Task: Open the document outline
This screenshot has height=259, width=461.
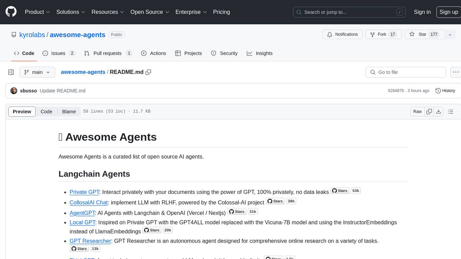Action: pos(450,112)
